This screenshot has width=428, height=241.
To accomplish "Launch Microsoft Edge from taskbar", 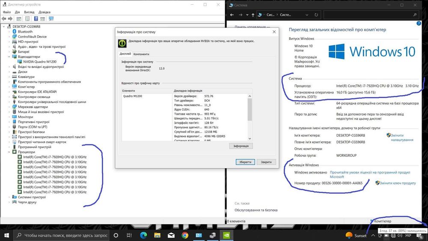I will tap(143, 235).
